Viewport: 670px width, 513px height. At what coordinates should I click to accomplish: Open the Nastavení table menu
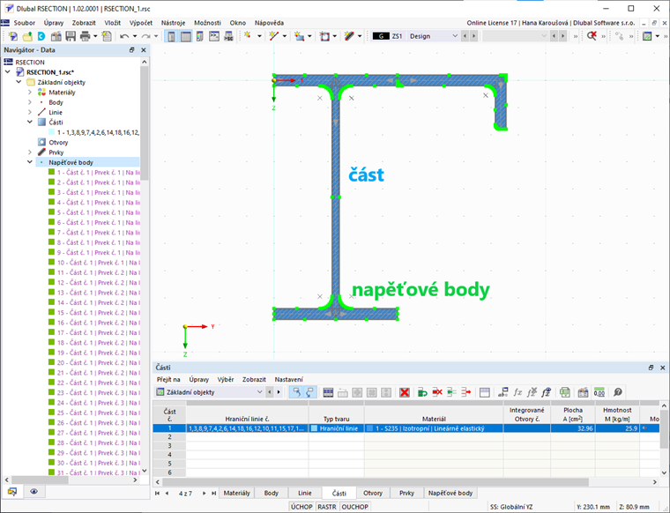pos(289,379)
